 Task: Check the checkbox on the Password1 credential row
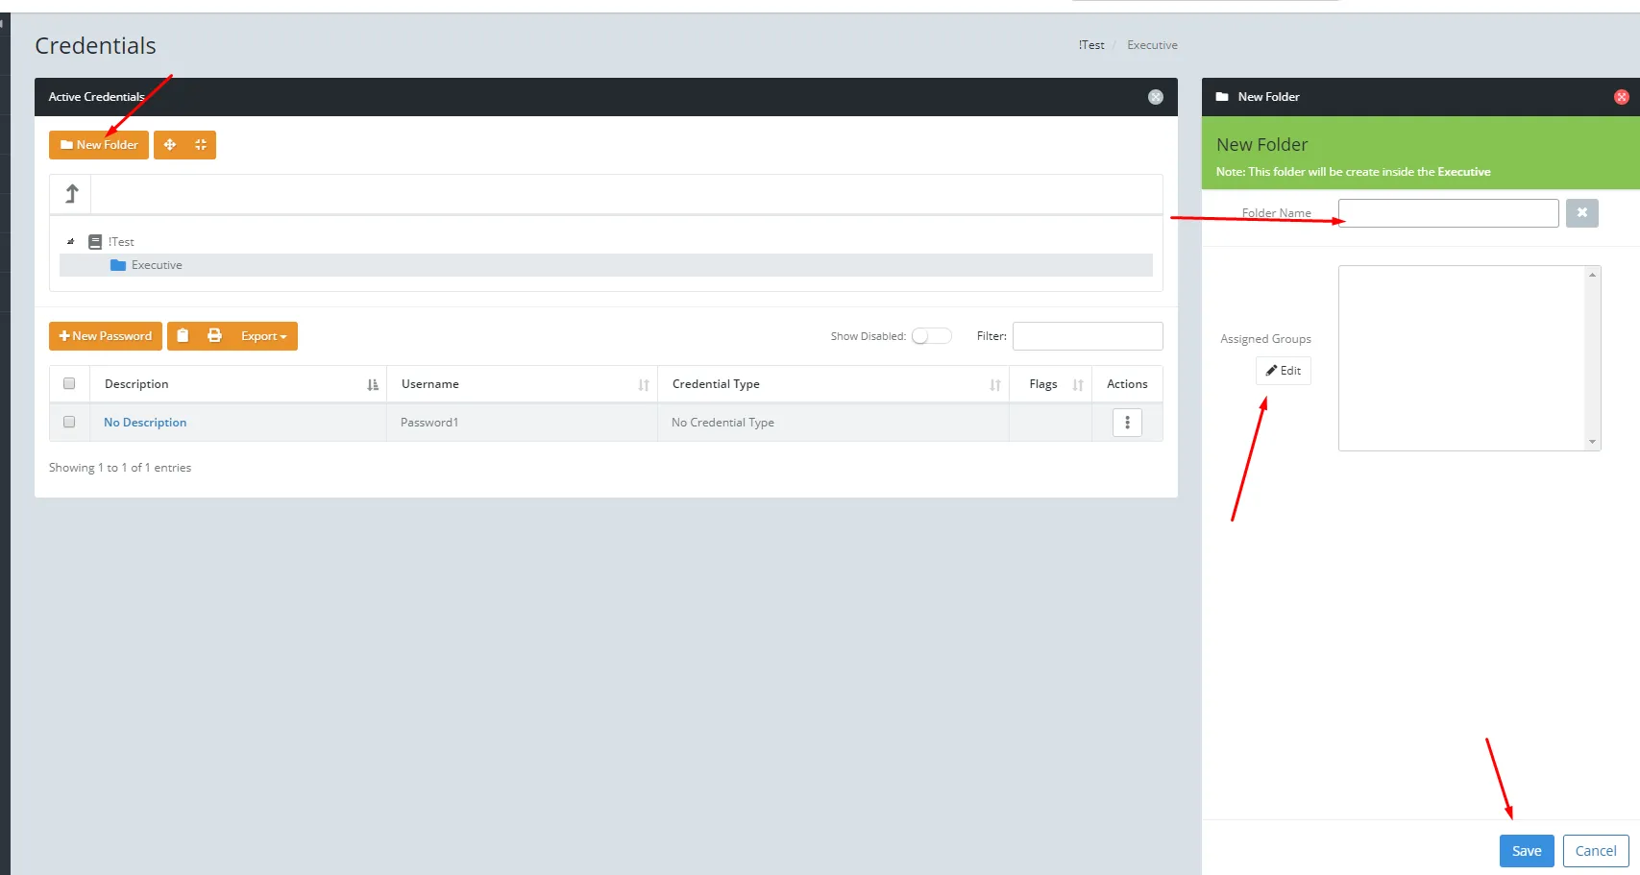68,422
